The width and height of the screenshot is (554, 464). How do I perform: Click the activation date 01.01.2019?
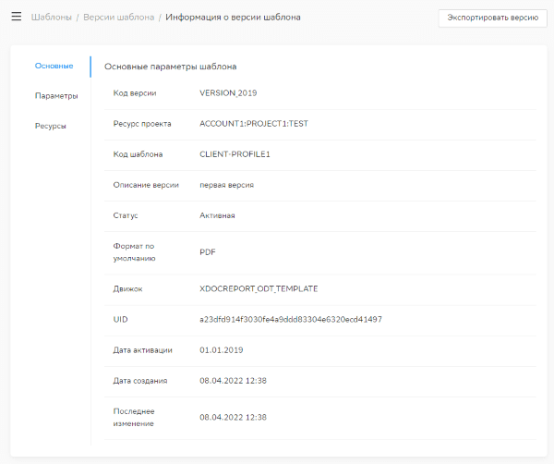[x=220, y=349]
